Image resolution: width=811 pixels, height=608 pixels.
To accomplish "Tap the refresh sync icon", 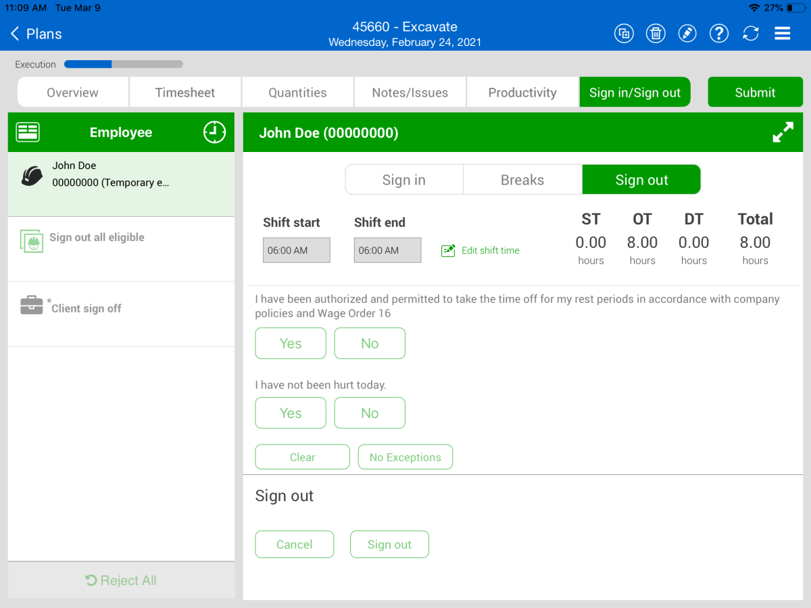I will point(751,34).
